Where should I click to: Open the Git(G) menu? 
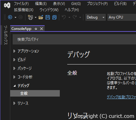point(76,4)
